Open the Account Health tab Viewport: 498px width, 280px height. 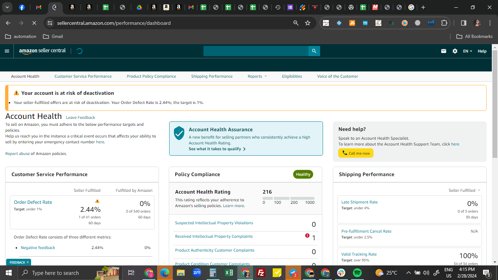tap(25, 76)
